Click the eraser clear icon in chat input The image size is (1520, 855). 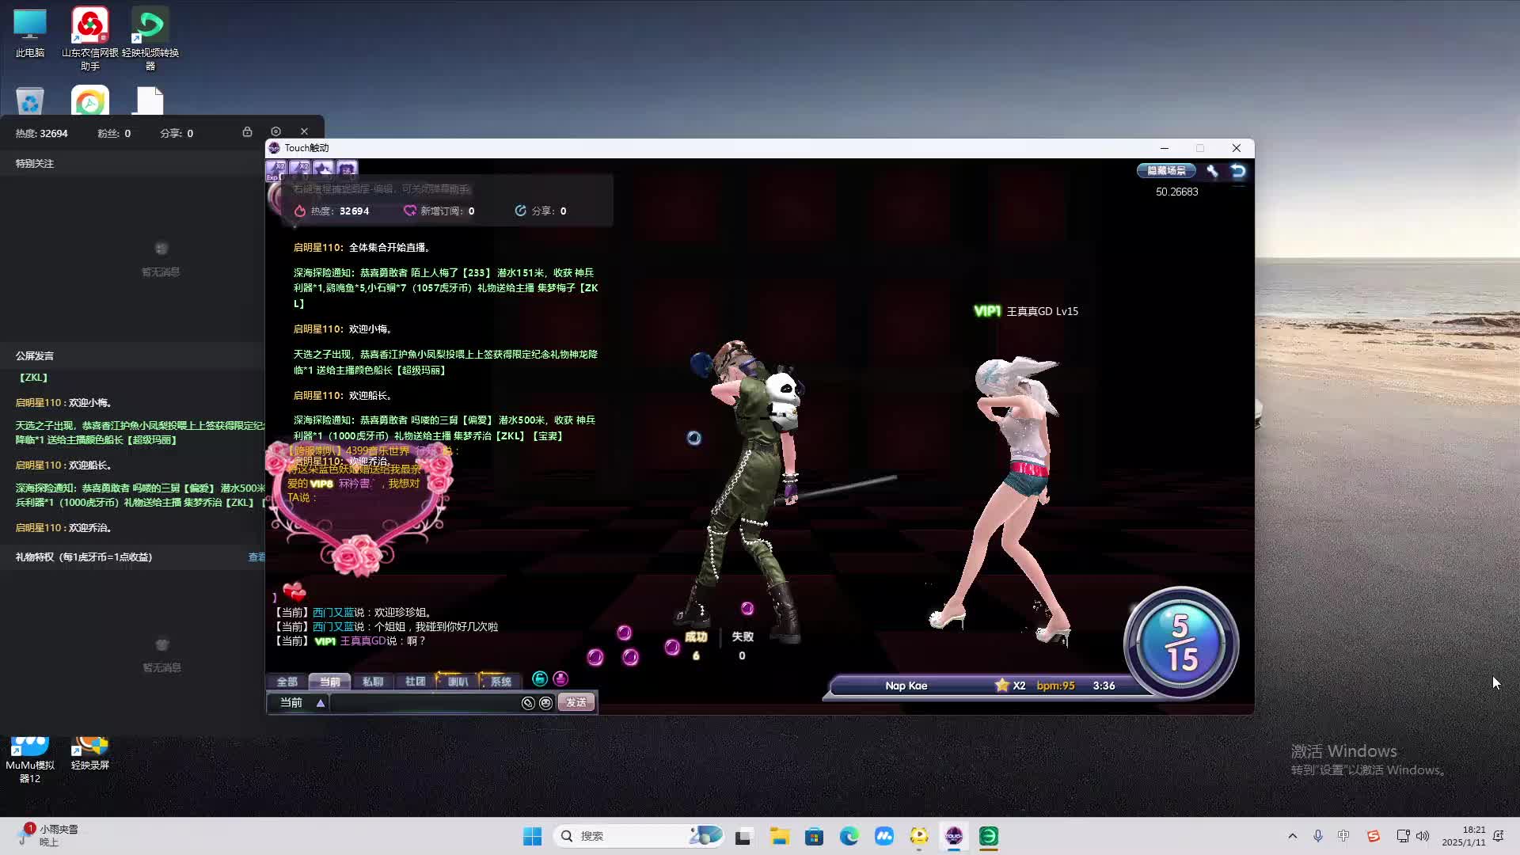[528, 703]
